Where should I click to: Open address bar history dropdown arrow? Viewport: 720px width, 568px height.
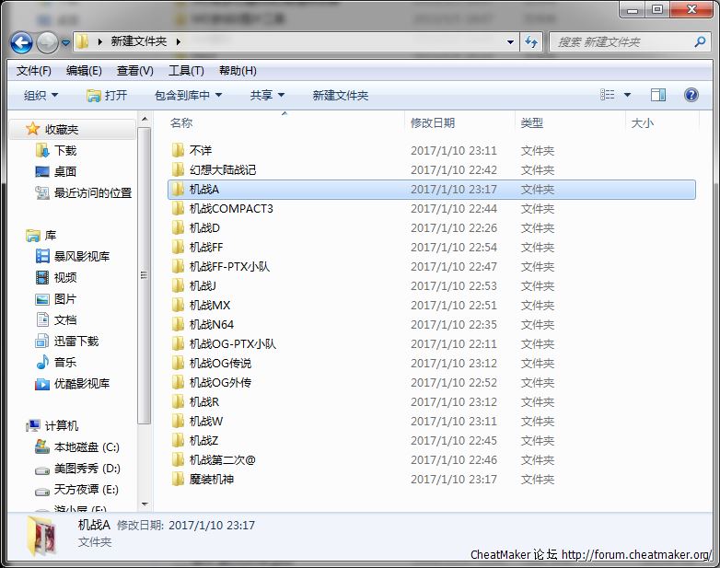click(511, 41)
